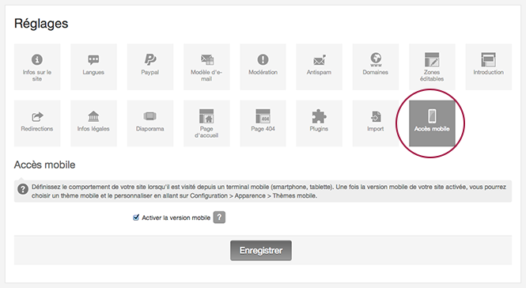This screenshot has width=526, height=288.
Task: Open the Redirections settings tile
Action: click(37, 123)
